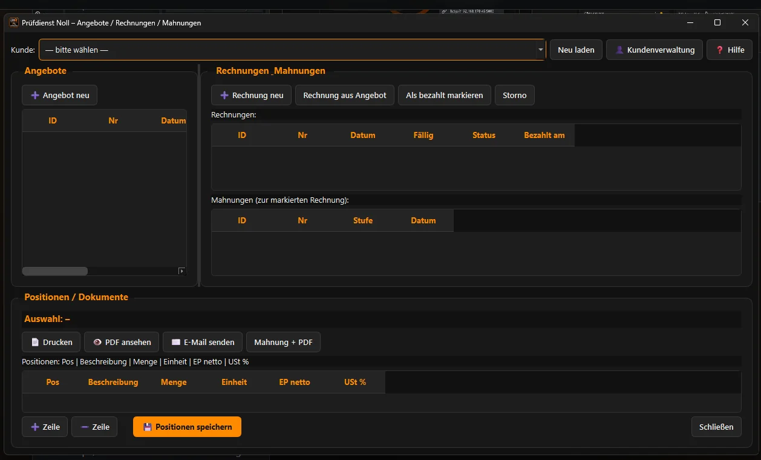Sort by the Bezahlt am column header
Viewport: 761px width, 460px height.
[544, 135]
